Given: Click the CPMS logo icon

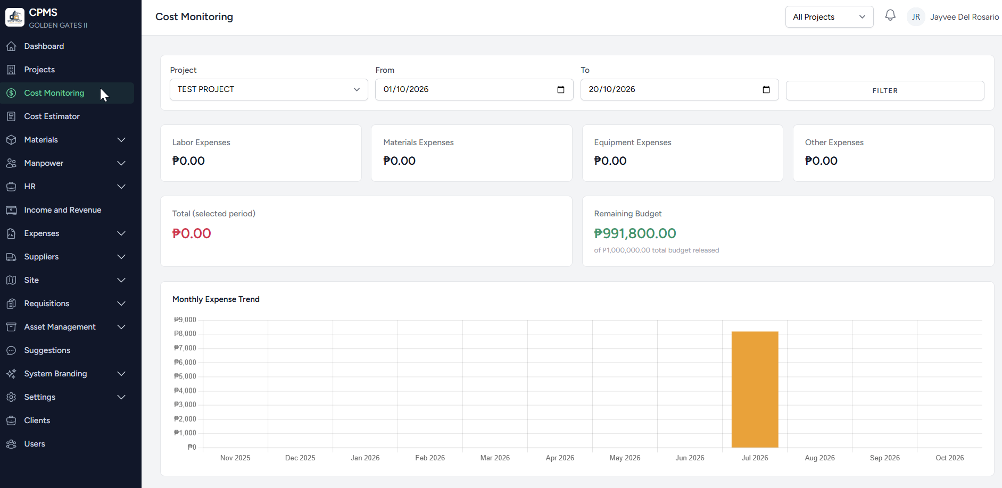Looking at the screenshot, I should click(15, 18).
